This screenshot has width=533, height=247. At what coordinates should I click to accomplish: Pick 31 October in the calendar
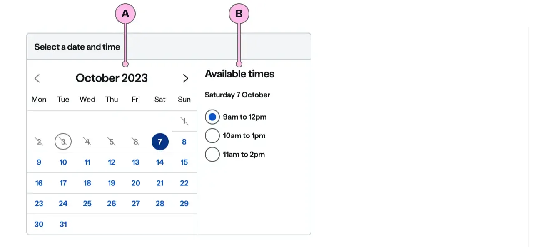pyautogui.click(x=63, y=224)
